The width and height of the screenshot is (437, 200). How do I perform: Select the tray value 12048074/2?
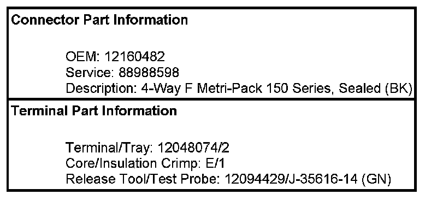(193, 148)
